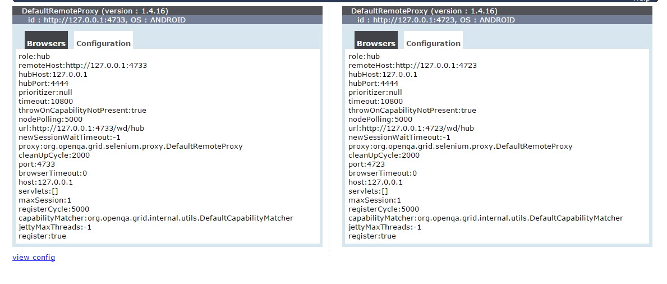
Task: Click register:true in the 4723 proxy panel
Action: point(372,236)
